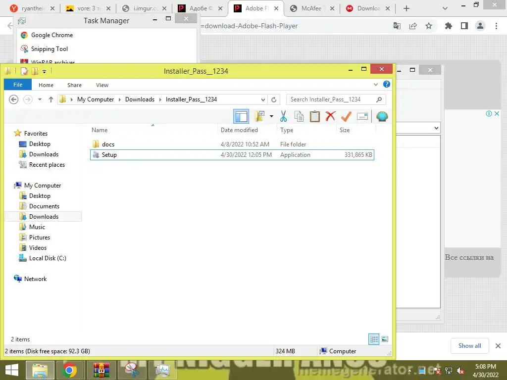The height and width of the screenshot is (380, 507).
Task: Select Desktop under Favorites
Action: point(40,144)
